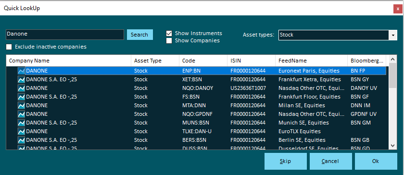Toggle the Show Instruments checkbox

click(x=169, y=33)
